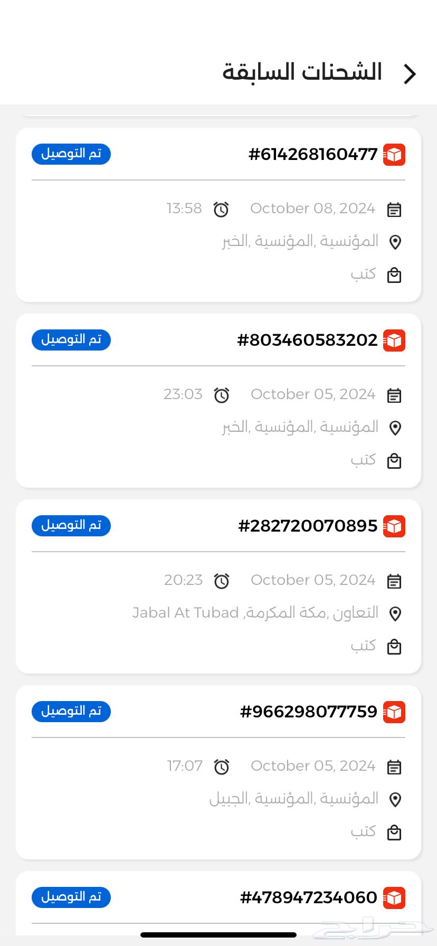437x946 pixels.
Task: Click the location pin for الجبيل address
Action: (x=395, y=798)
